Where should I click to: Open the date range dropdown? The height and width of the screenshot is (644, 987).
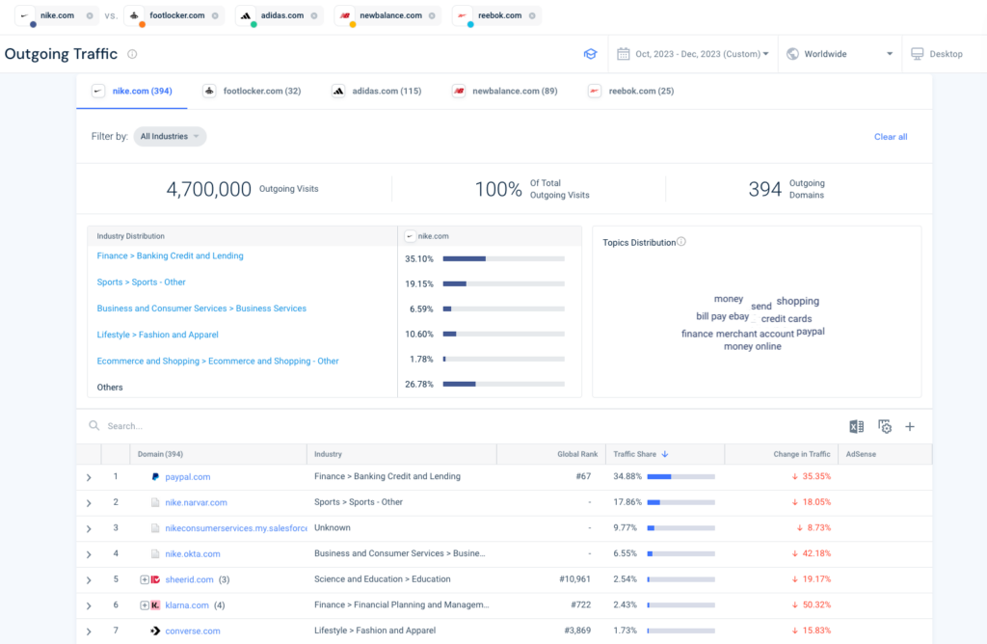693,54
